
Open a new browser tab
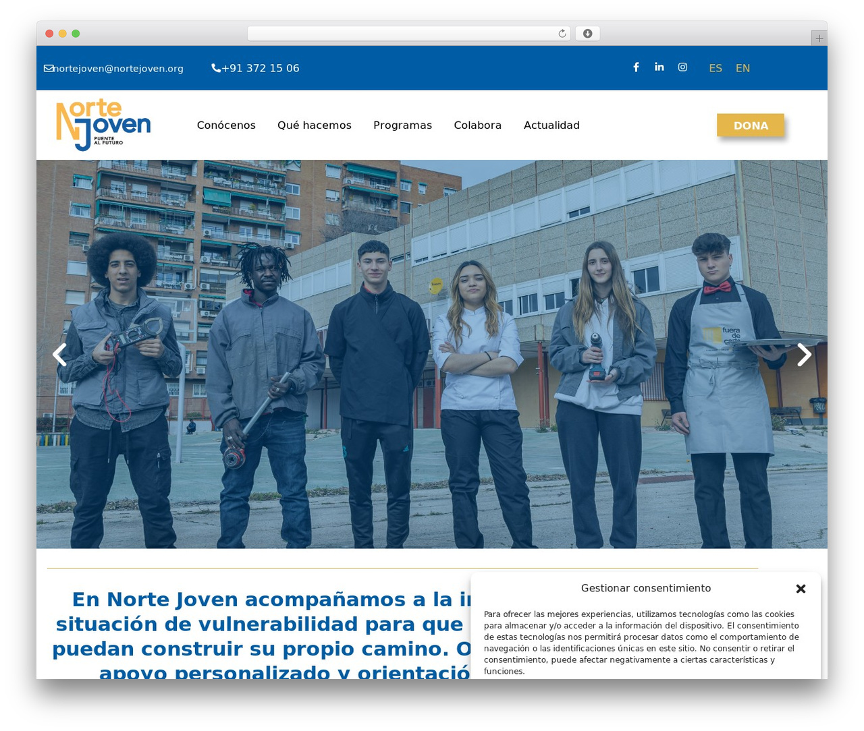pyautogui.click(x=819, y=38)
